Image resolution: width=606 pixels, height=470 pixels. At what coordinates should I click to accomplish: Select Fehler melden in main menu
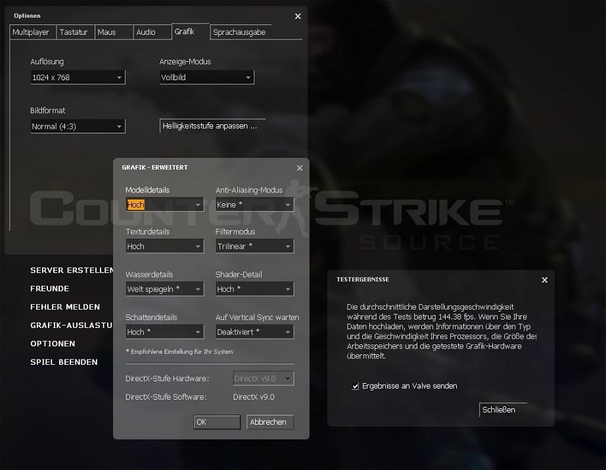tap(65, 307)
